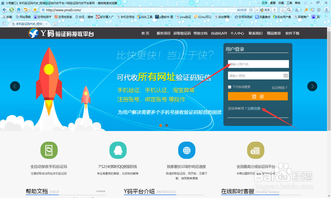Click the teal QQ客服 penguin icon
The image size is (331, 198).
(x=118, y=150)
